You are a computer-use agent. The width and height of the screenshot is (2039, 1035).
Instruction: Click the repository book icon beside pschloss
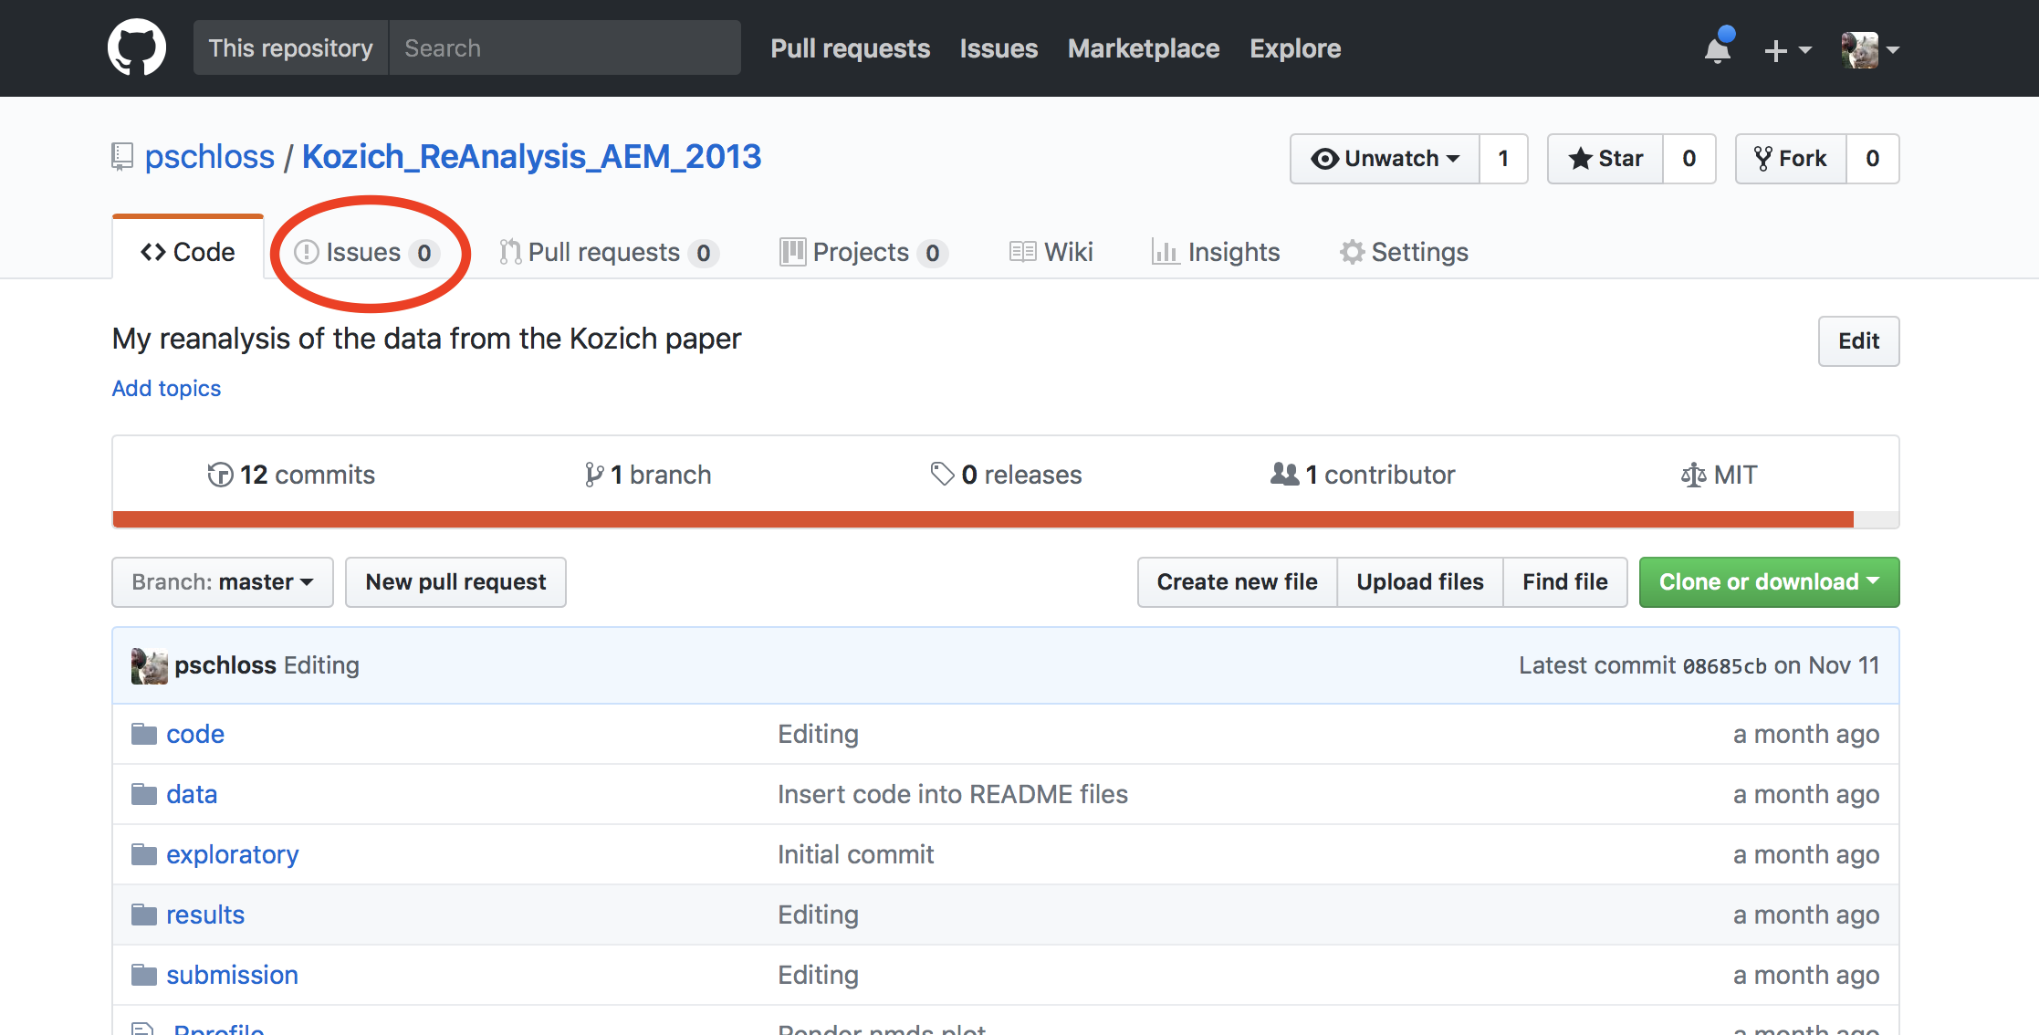[x=122, y=157]
